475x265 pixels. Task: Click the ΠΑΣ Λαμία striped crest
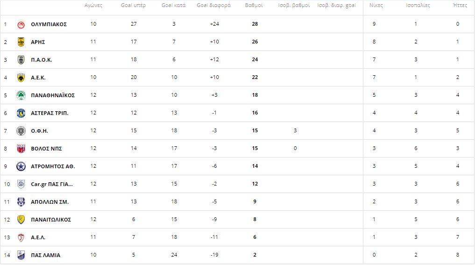(21, 255)
